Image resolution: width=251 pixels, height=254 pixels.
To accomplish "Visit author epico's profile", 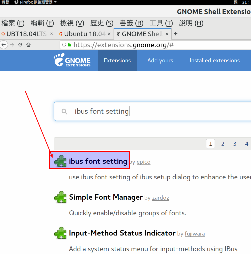I will 144,162.
